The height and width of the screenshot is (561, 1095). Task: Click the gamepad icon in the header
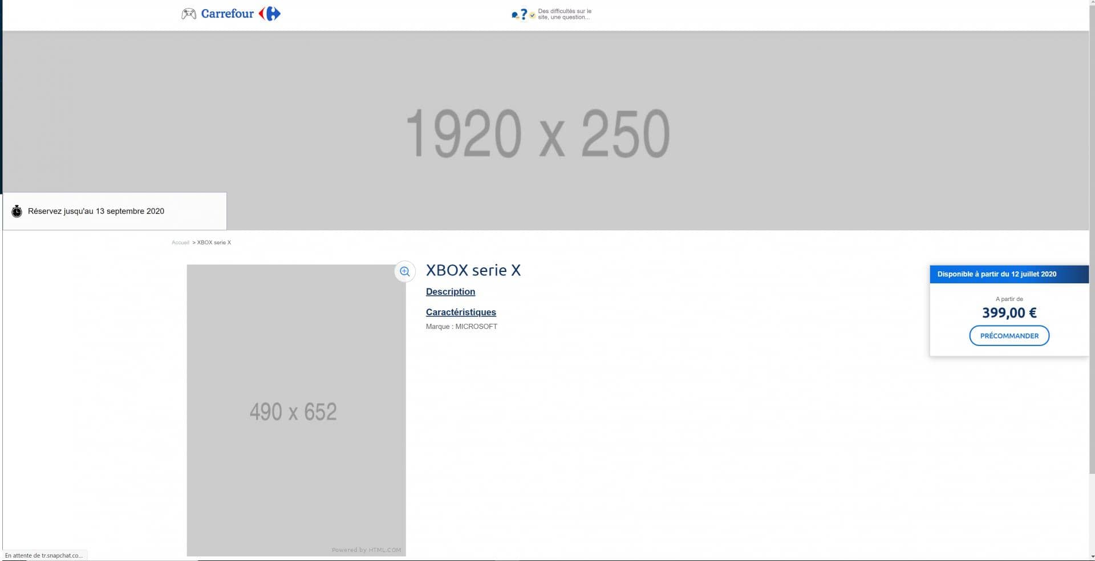pos(188,14)
